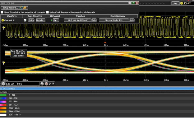Open Real-Time Eye dialog settings gear

(x=130, y=3)
